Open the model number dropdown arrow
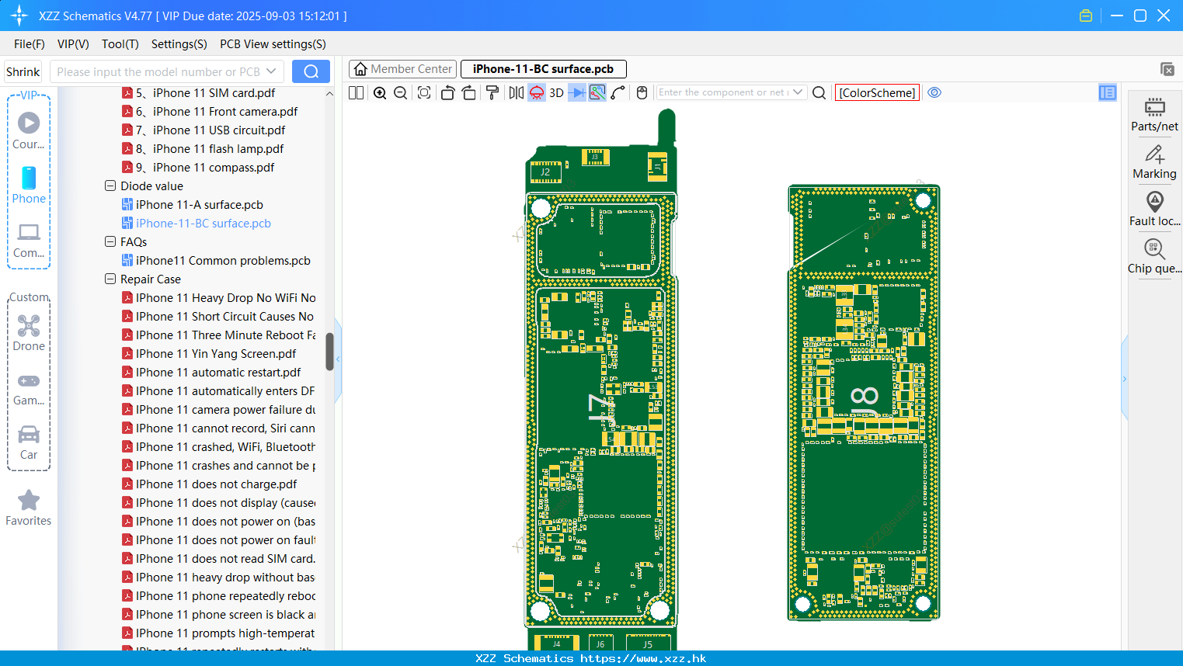 coord(271,71)
